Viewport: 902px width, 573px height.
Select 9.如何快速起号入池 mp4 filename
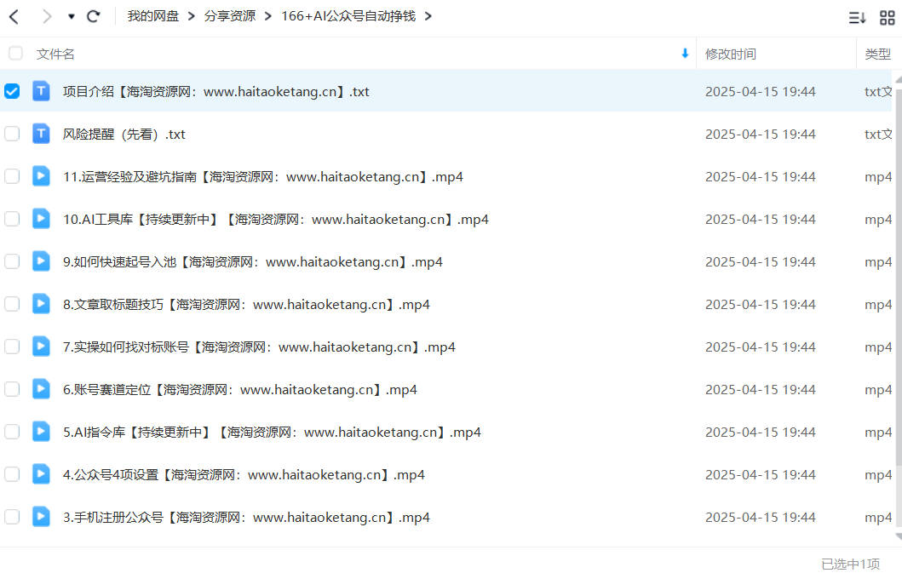tap(252, 261)
